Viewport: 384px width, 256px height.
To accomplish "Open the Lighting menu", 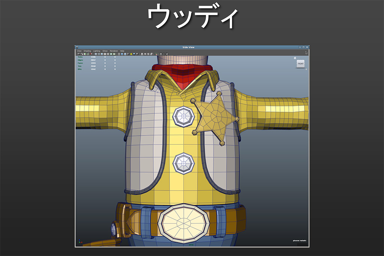I will (x=96, y=51).
